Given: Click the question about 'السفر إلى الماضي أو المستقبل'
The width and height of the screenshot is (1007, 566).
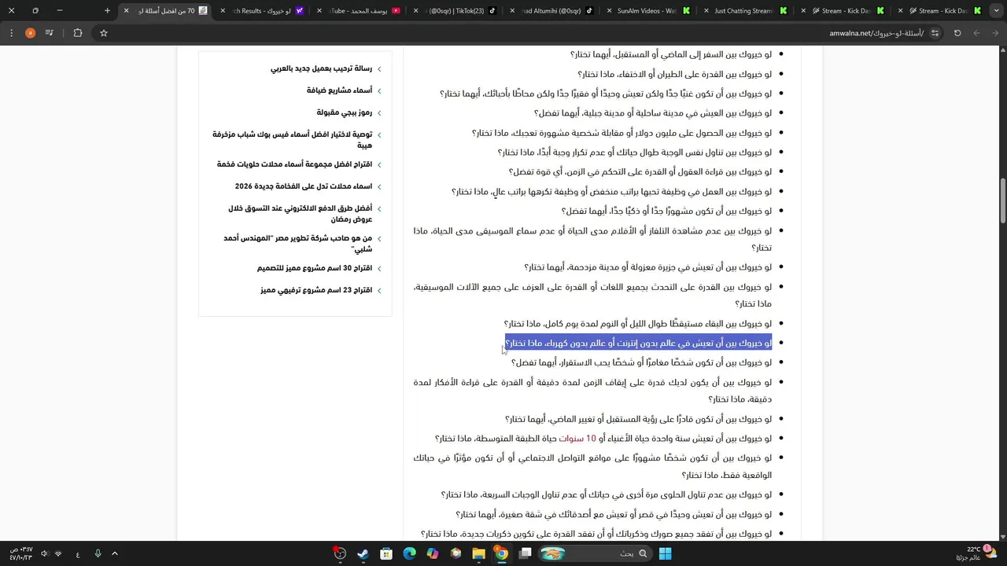Looking at the screenshot, I should click(671, 55).
